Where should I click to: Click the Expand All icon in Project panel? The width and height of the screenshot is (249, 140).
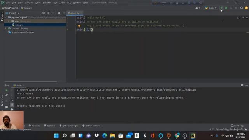click(48, 13)
